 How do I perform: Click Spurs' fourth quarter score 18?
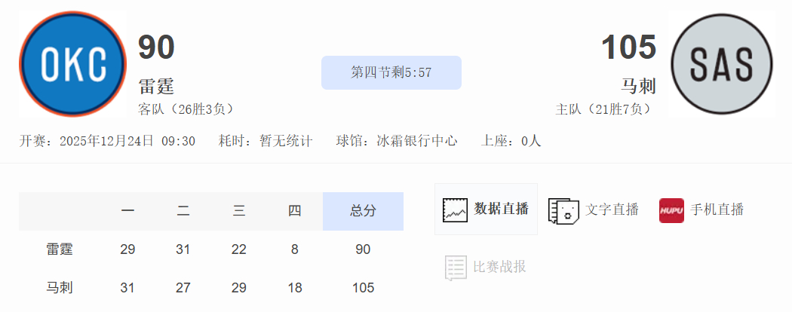(294, 288)
